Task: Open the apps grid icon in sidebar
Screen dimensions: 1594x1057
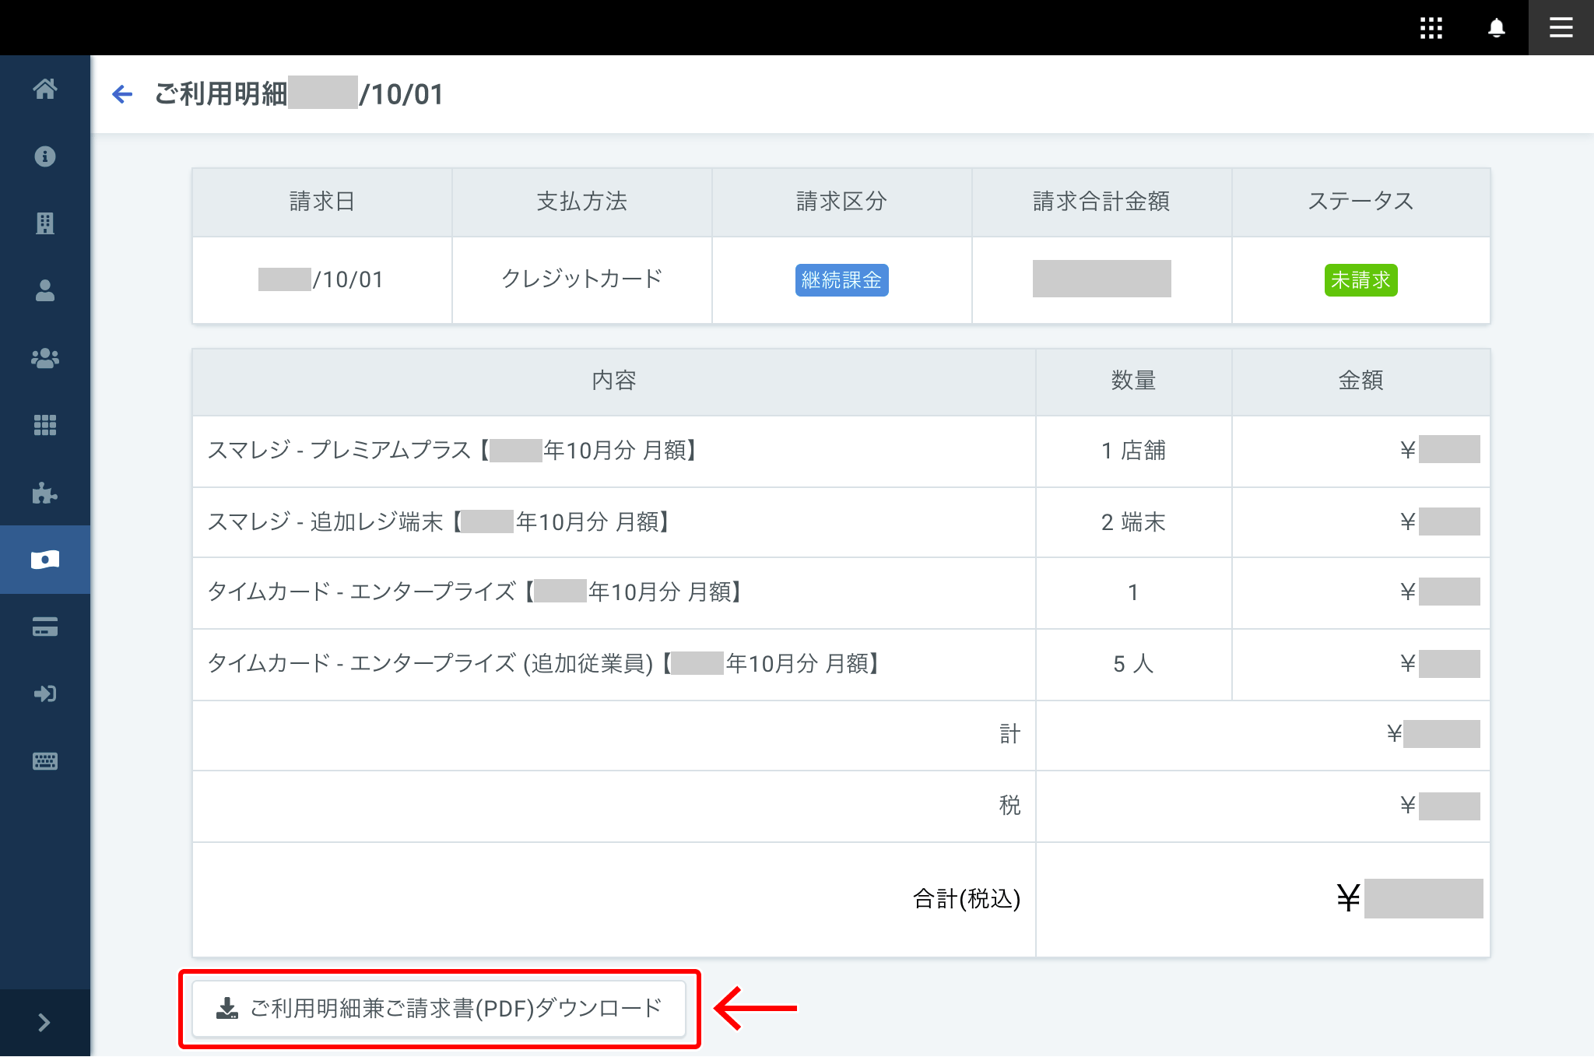Action: (45, 425)
